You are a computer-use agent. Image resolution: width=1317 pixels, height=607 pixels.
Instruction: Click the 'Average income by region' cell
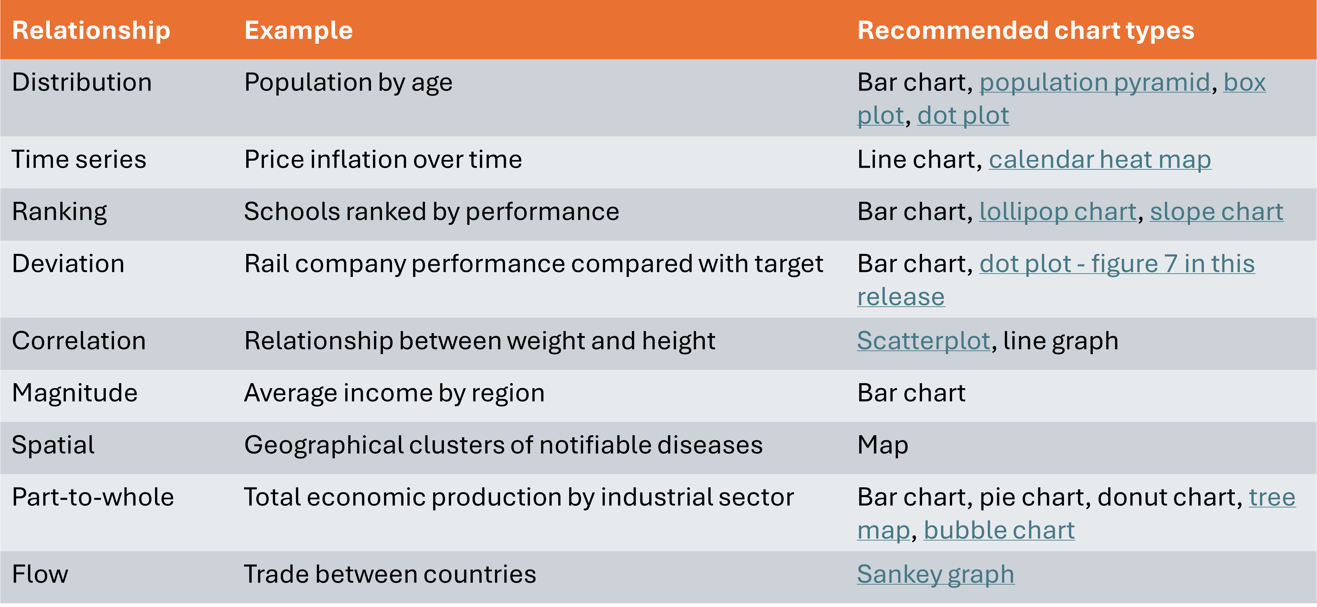(394, 394)
